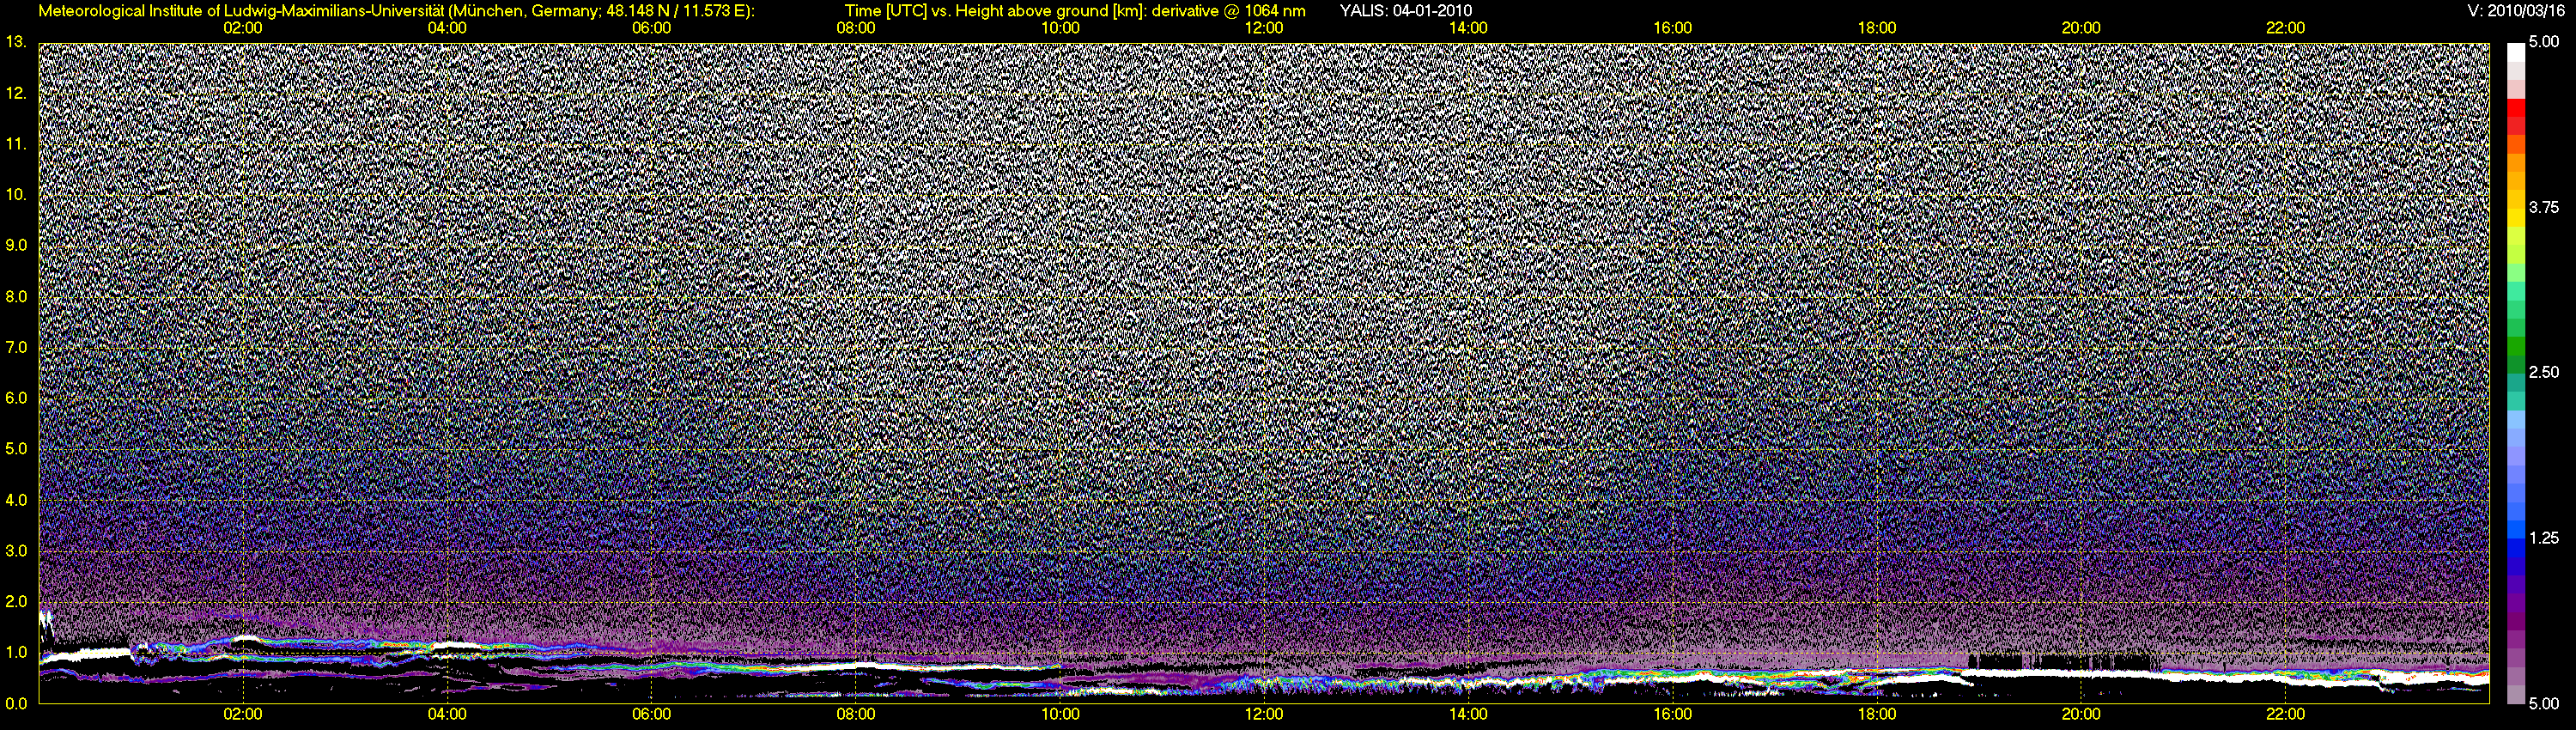Viewport: 2576px width, 730px height.
Task: Click the 04:00 label on the bottom time axis
Action: (x=447, y=715)
